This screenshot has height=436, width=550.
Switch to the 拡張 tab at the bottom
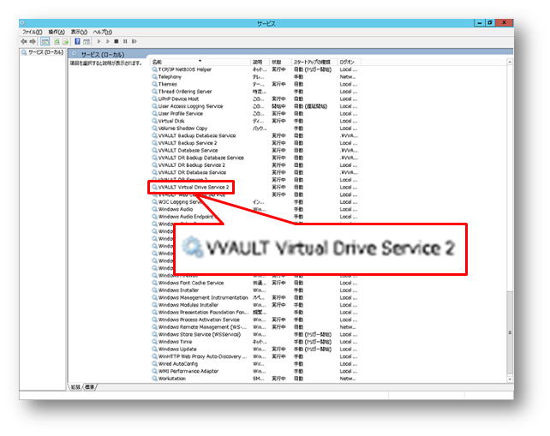point(75,387)
